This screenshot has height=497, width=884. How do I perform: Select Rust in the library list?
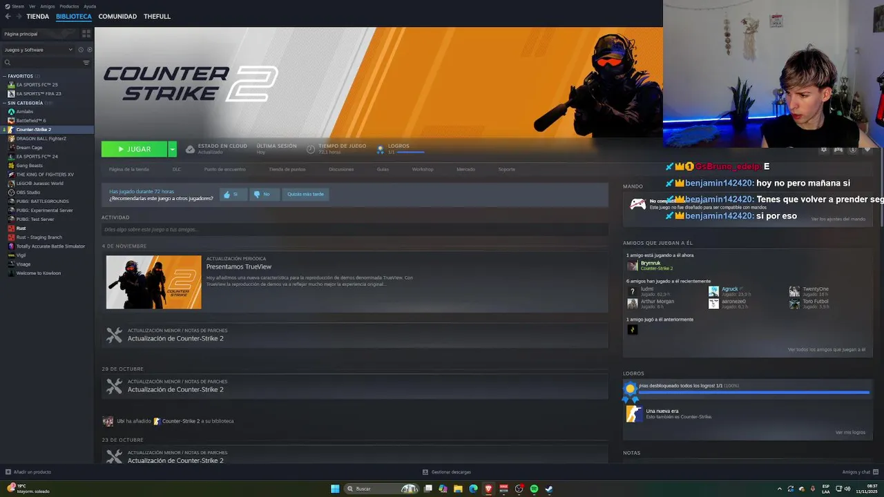pos(21,228)
